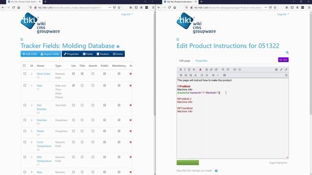Insert wiki link with the chain icon
Image resolution: width=312 pixels, height=175 pixels.
[211, 70]
